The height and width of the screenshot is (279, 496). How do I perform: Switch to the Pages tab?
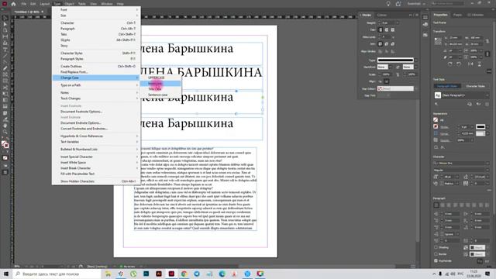pyautogui.click(x=457, y=15)
